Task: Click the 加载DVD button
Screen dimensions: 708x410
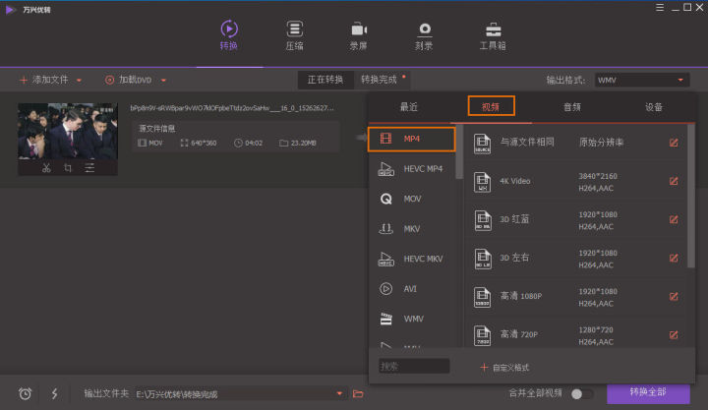Action: coord(129,80)
